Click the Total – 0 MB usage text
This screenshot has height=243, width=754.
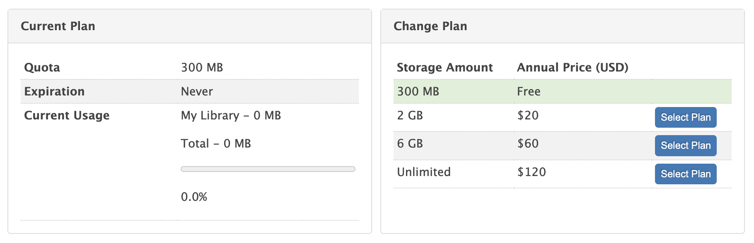216,143
